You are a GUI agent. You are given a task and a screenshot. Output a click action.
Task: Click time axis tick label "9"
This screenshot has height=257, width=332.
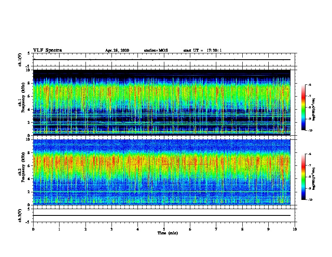tap(268, 229)
